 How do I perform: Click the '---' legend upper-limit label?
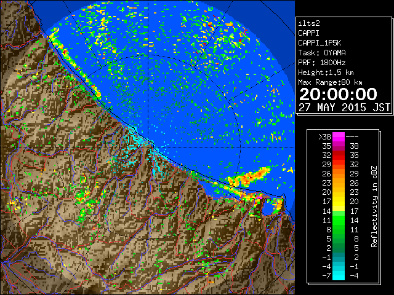click(x=352, y=137)
